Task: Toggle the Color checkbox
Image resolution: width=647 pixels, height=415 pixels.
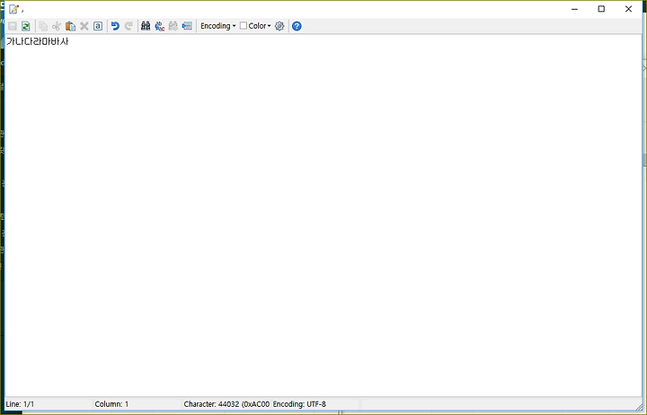Action: point(244,25)
